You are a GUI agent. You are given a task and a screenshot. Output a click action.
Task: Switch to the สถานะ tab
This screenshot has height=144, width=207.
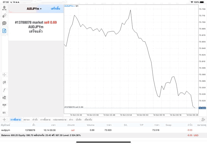coord(27,120)
